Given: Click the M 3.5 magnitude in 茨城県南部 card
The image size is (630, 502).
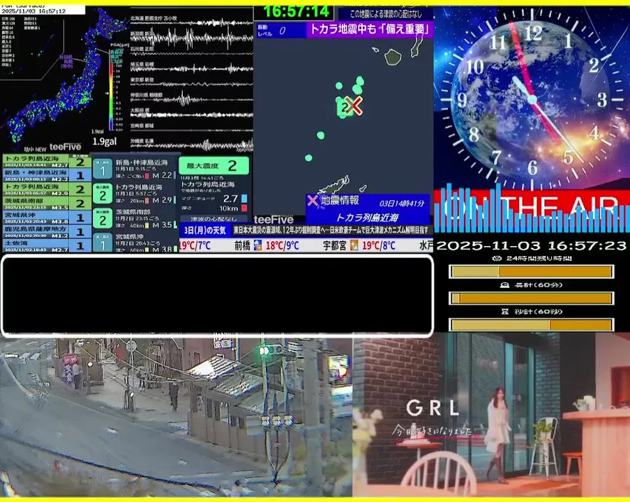Looking at the screenshot, I should pos(163,225).
